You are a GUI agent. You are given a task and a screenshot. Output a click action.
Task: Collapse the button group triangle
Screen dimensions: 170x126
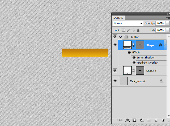point(120,37)
